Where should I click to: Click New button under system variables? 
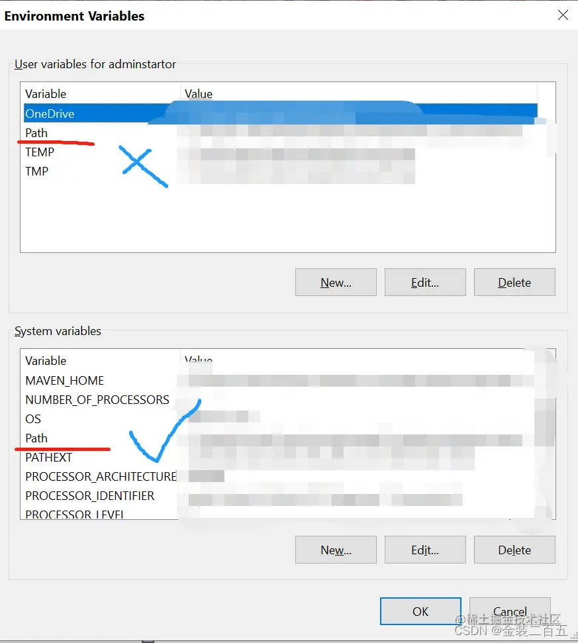pyautogui.click(x=336, y=550)
